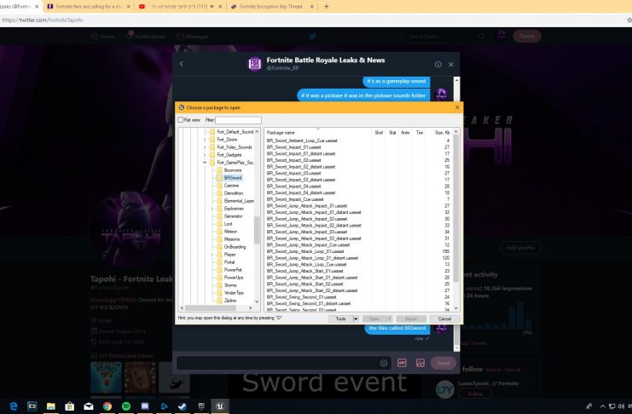Click the Demolition folder icon

tap(219, 193)
